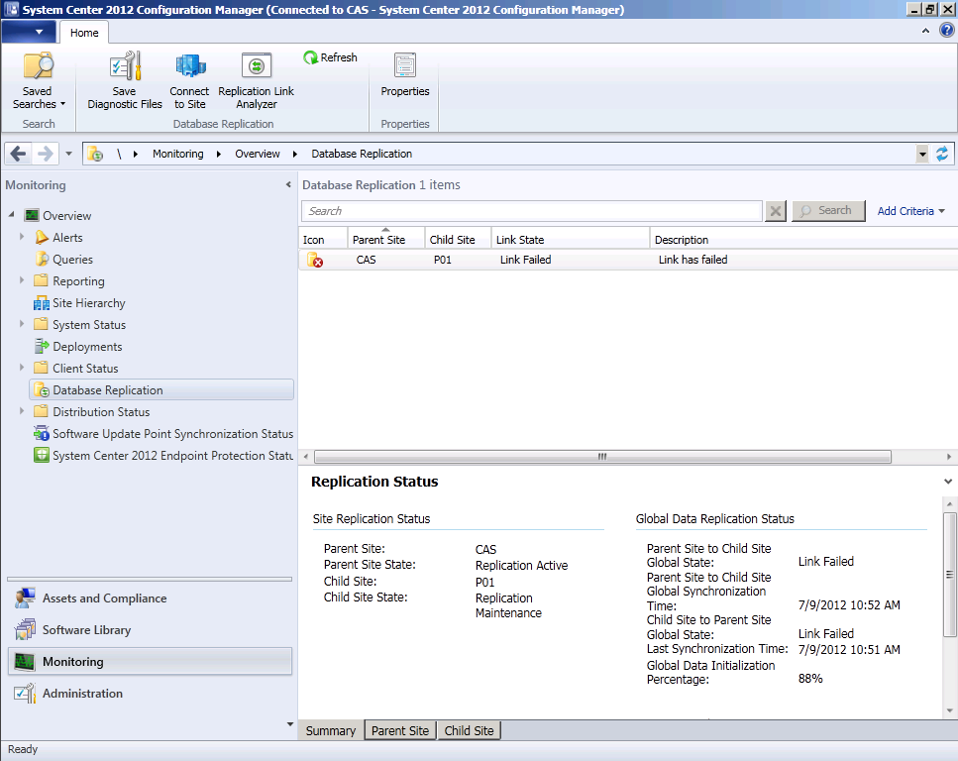Click the Endpoint Protection Status icon

click(x=42, y=456)
